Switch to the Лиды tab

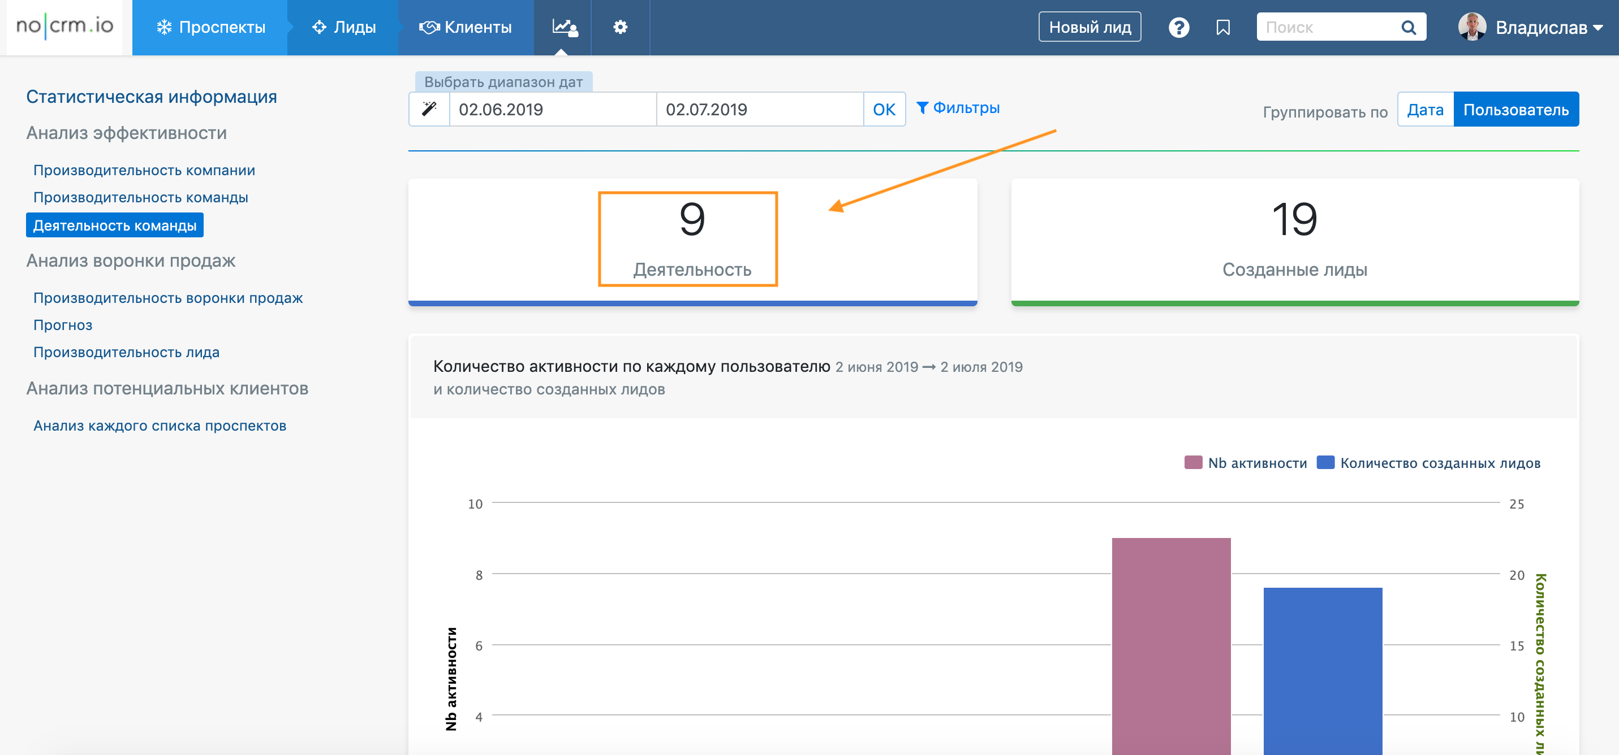(344, 27)
